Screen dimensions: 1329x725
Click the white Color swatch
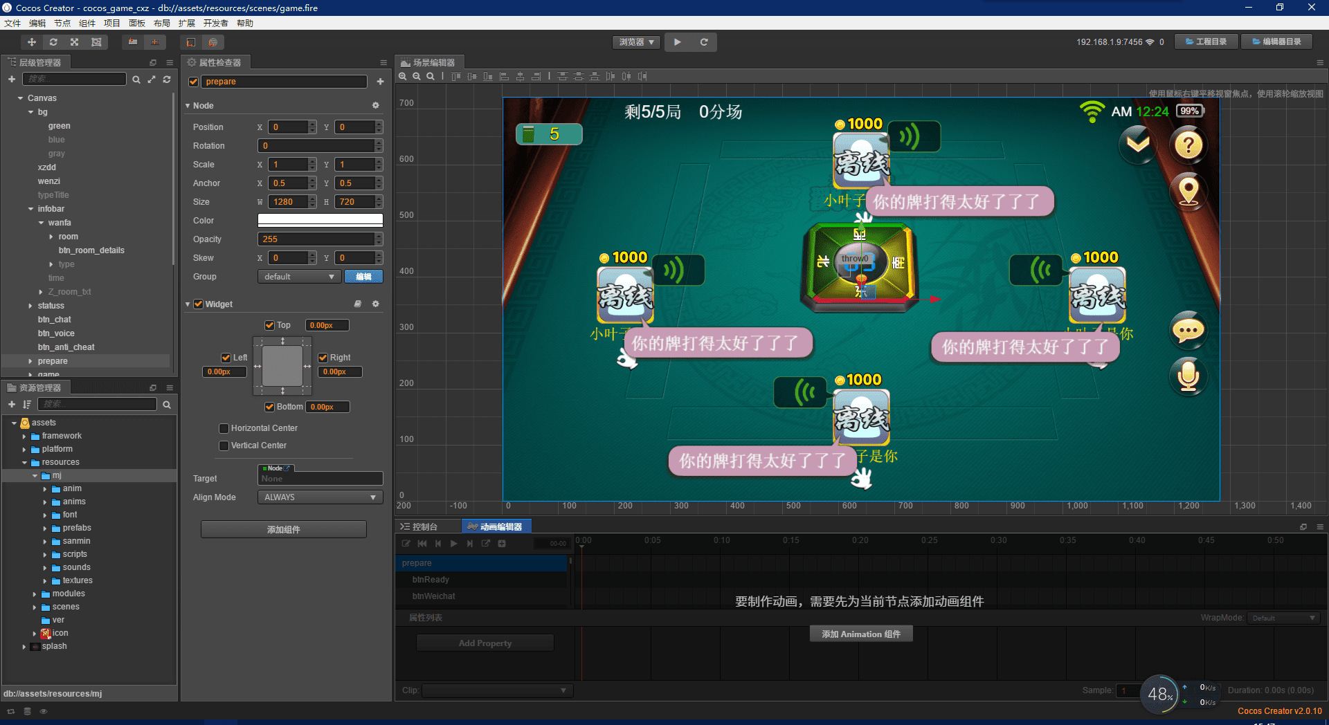coord(320,220)
